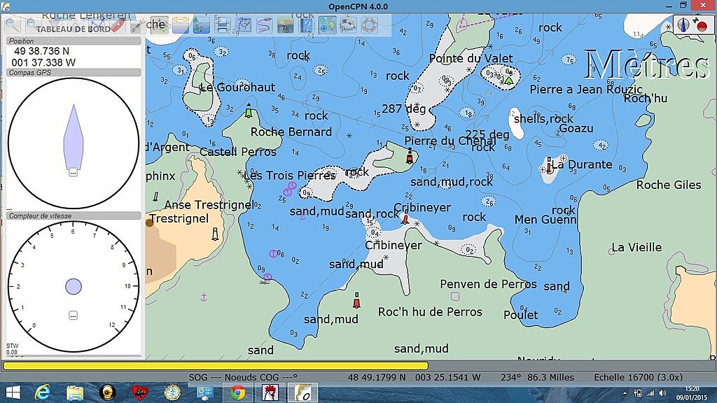The width and height of the screenshot is (717, 403).
Task: Click the Roche Giles chart label
Action: click(669, 185)
